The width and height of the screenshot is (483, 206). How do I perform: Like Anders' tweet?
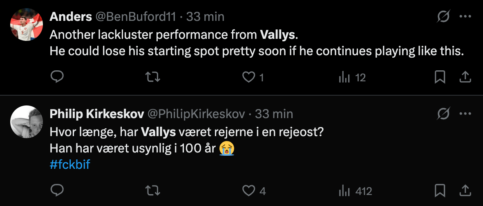click(248, 77)
